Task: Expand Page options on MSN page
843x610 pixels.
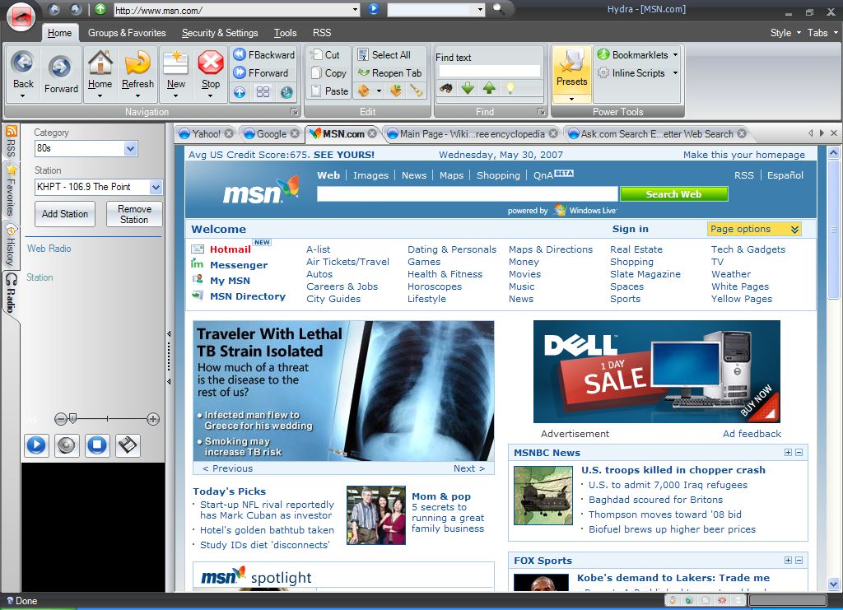Action: [x=754, y=229]
